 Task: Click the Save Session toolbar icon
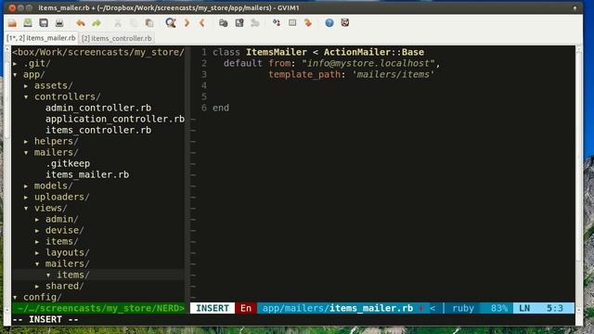point(239,23)
